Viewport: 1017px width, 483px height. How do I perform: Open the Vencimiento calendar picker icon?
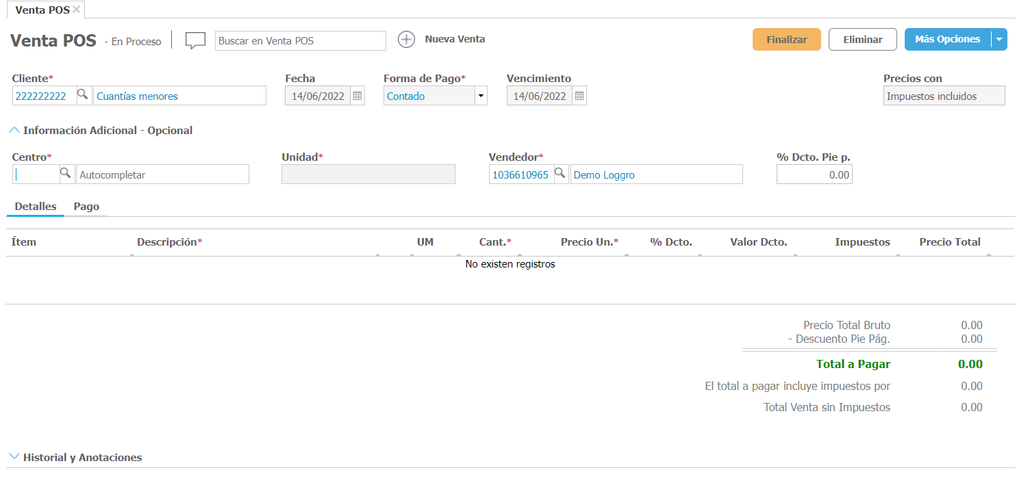(x=579, y=96)
